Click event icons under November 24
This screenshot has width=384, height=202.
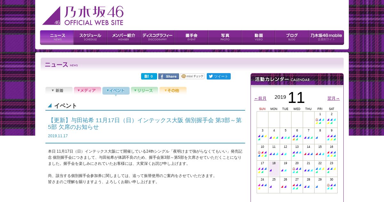pos(262,186)
